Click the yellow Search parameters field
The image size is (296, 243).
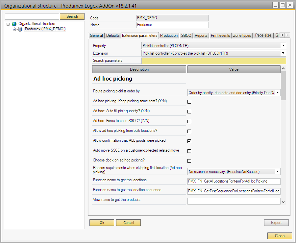pyautogui.click(x=213, y=61)
